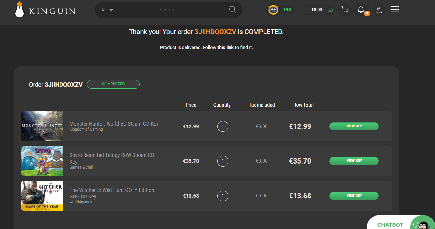Click the €0.00 wallet balance
This screenshot has width=435, height=229.
click(317, 10)
